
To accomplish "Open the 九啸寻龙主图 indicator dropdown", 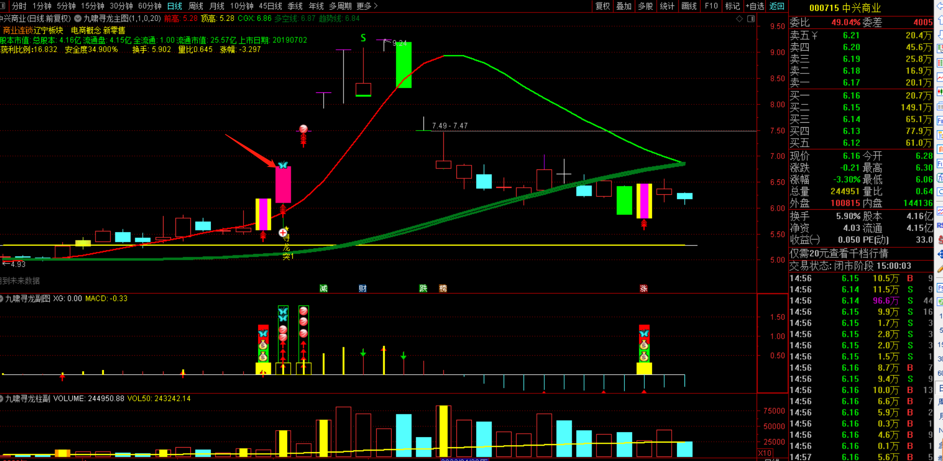I will (78, 18).
